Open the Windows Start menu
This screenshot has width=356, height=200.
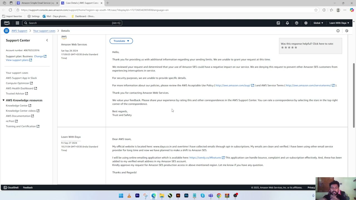click(x=121, y=196)
